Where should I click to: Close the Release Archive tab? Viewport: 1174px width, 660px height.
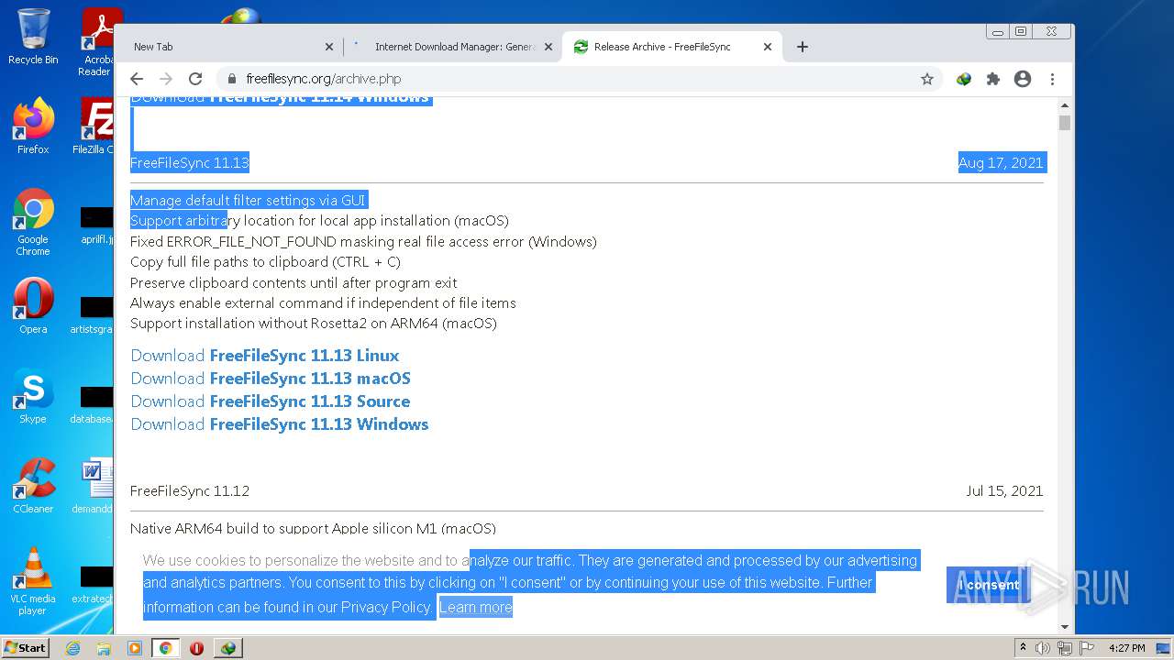click(768, 47)
